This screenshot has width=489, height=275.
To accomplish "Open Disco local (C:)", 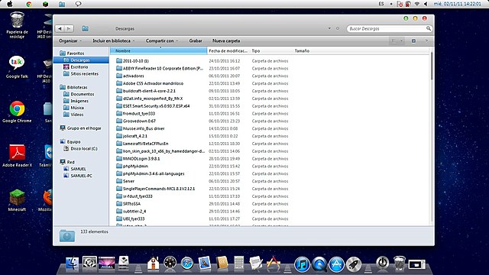I will [83, 149].
